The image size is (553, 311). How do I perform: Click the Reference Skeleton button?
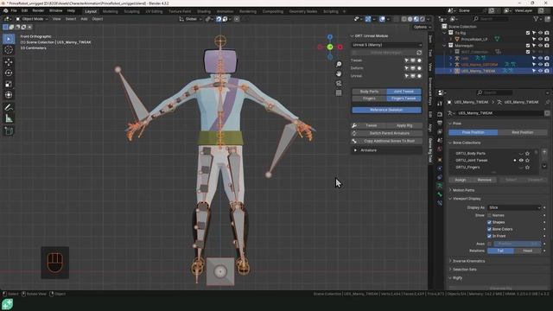point(386,110)
